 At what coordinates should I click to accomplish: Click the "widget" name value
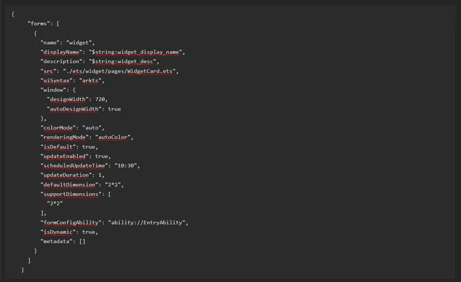(79, 43)
